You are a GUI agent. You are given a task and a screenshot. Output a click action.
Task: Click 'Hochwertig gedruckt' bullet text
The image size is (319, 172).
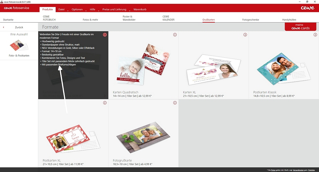click(x=53, y=41)
